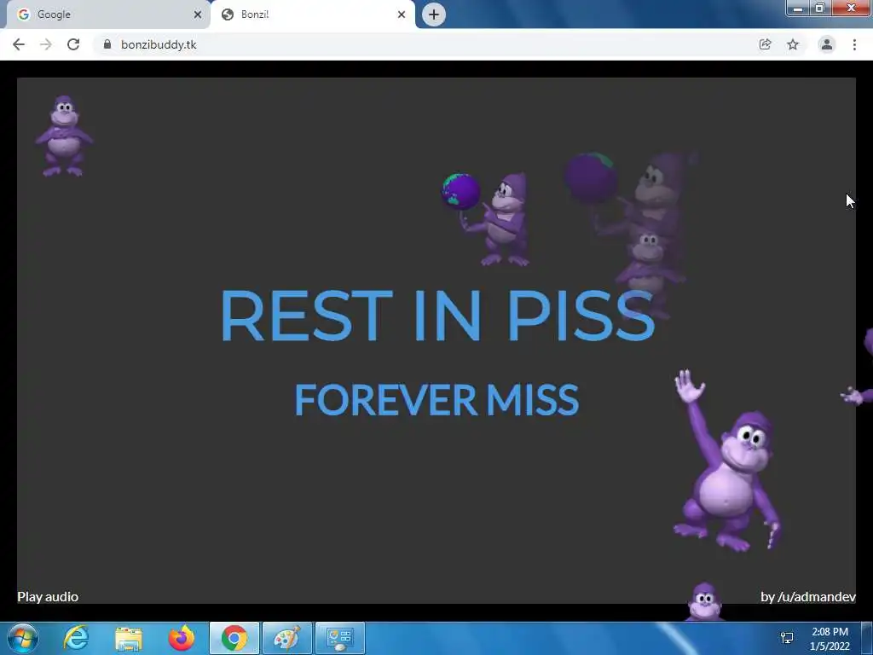Launch Internet Explorer from the taskbar
Image resolution: width=873 pixels, height=655 pixels.
76,638
